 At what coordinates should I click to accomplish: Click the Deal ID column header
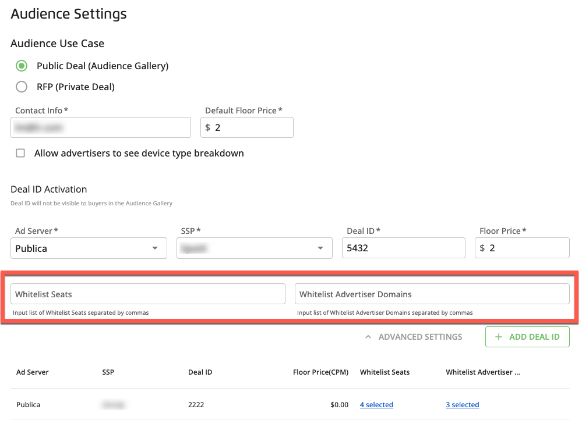coord(200,372)
